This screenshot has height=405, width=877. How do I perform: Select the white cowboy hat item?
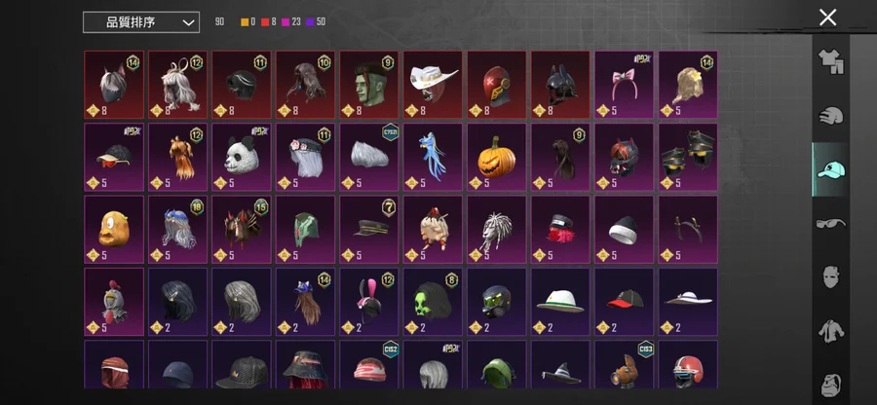tap(433, 85)
